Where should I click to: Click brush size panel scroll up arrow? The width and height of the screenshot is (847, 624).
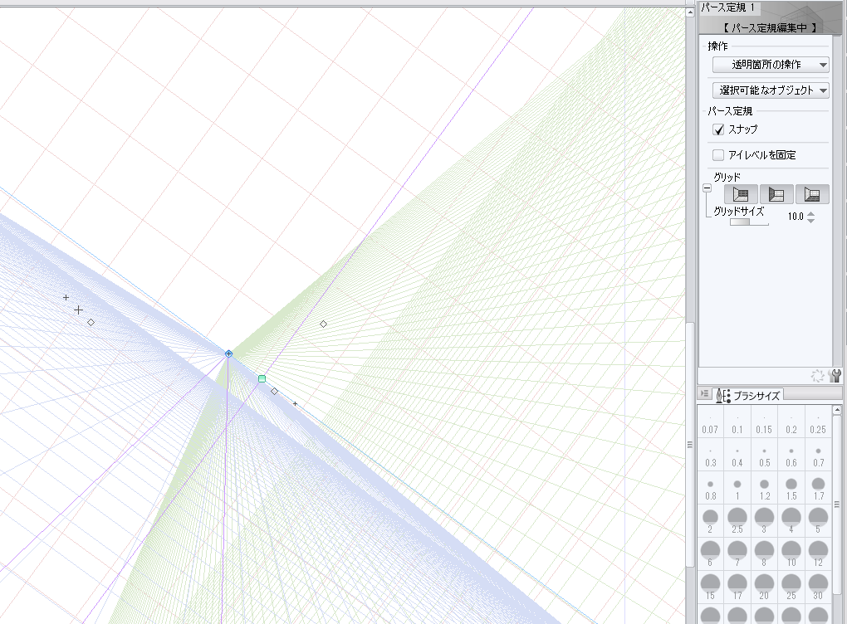coord(837,410)
